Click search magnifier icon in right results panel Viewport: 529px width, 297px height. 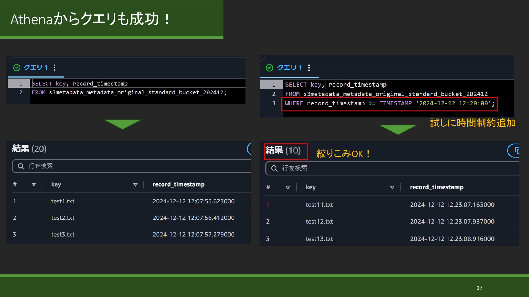[274, 168]
